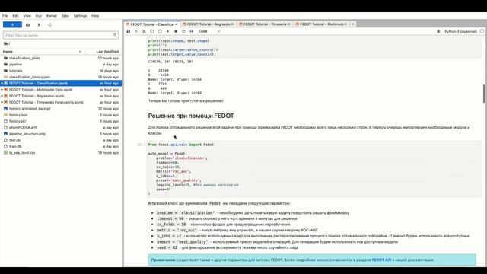Paste cell from clipboard icon
The image size is (487, 274).
coord(160,31)
